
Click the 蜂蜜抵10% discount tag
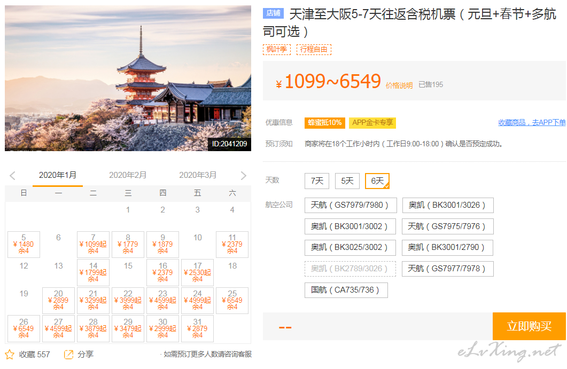tap(325, 123)
